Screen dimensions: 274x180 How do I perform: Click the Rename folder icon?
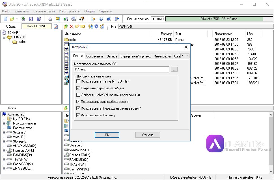pyautogui.click(x=83, y=26)
